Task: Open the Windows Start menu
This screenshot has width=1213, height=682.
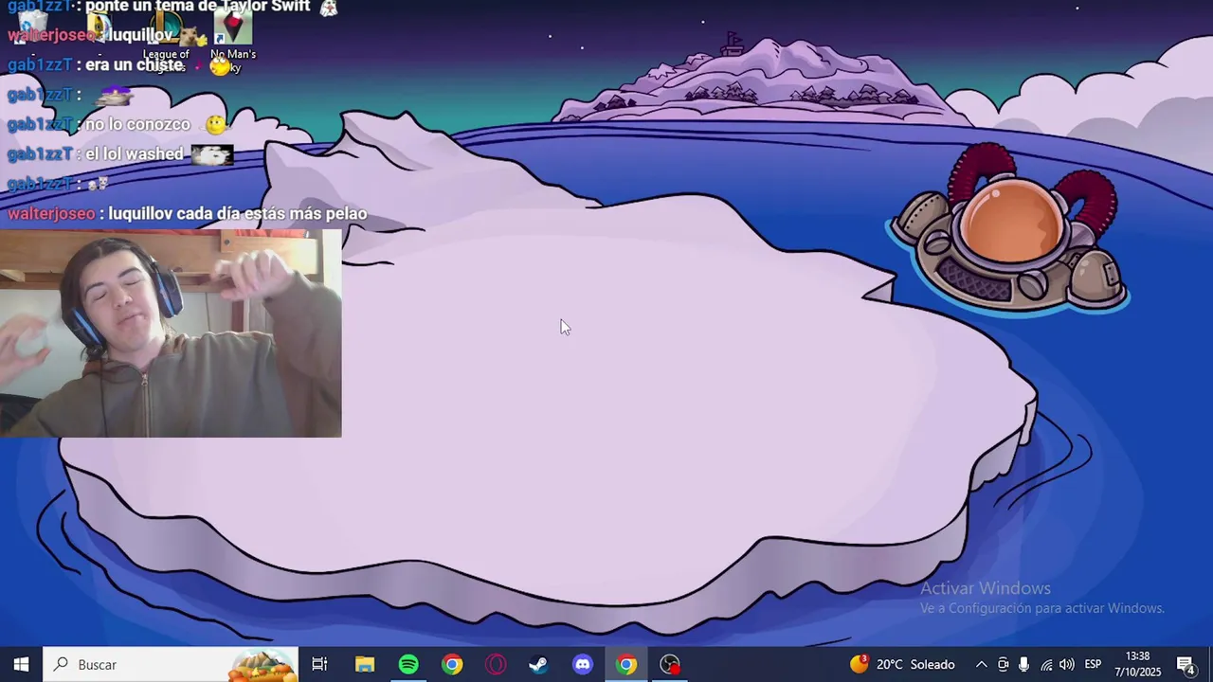Action: [21, 664]
